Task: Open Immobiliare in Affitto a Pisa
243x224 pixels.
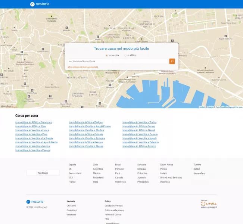Action: [x=30, y=126]
